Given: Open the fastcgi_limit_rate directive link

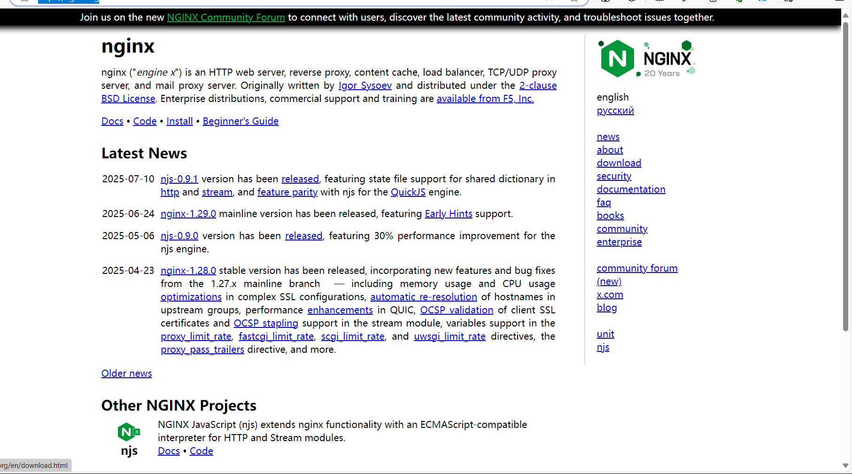Looking at the screenshot, I should coord(276,336).
